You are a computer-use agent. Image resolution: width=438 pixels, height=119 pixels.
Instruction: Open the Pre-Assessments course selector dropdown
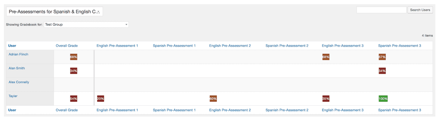[x=54, y=11]
